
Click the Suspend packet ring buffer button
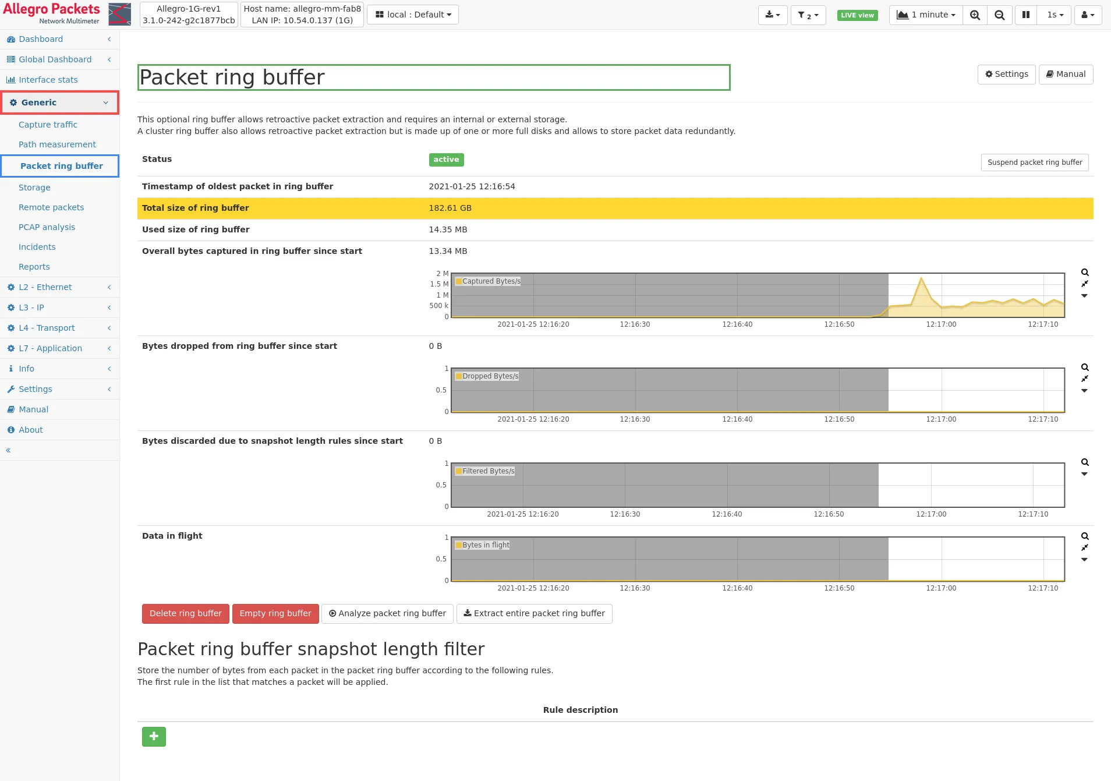[1034, 162]
